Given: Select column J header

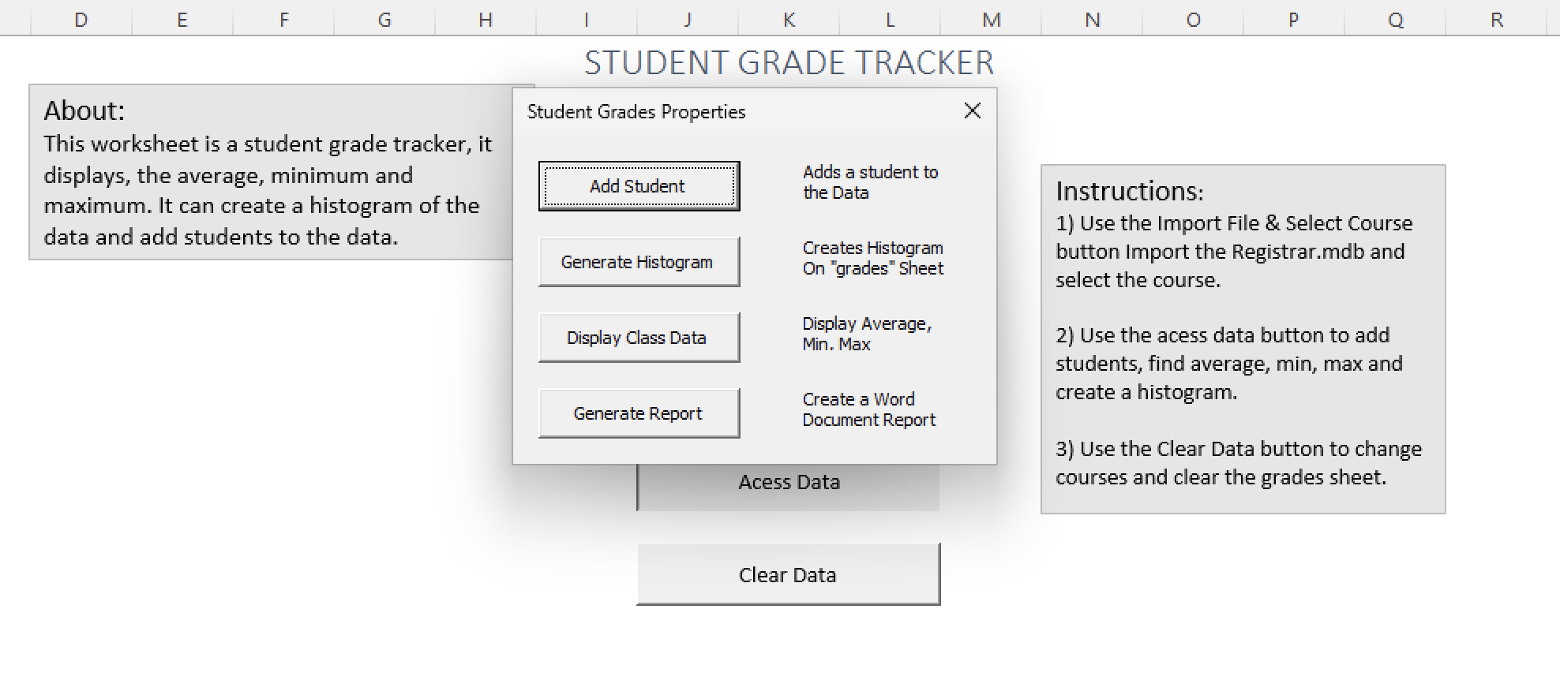Looking at the screenshot, I should coord(688,20).
